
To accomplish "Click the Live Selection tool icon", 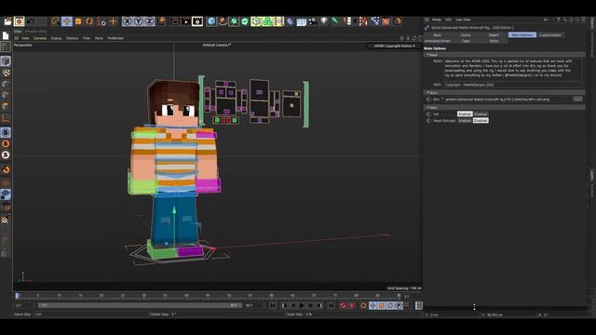I will pyautogui.click(x=56, y=21).
